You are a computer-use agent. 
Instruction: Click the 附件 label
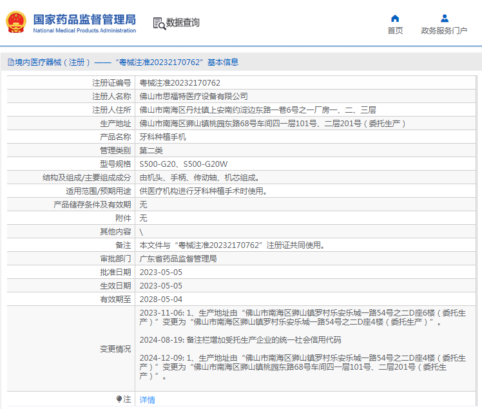[x=123, y=218]
